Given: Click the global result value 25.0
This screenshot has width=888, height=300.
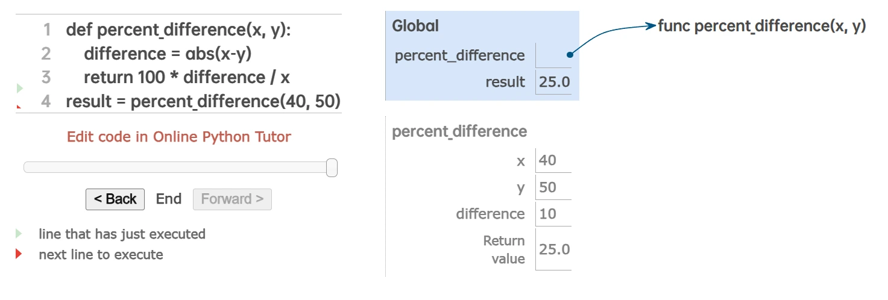Looking at the screenshot, I should [x=554, y=82].
